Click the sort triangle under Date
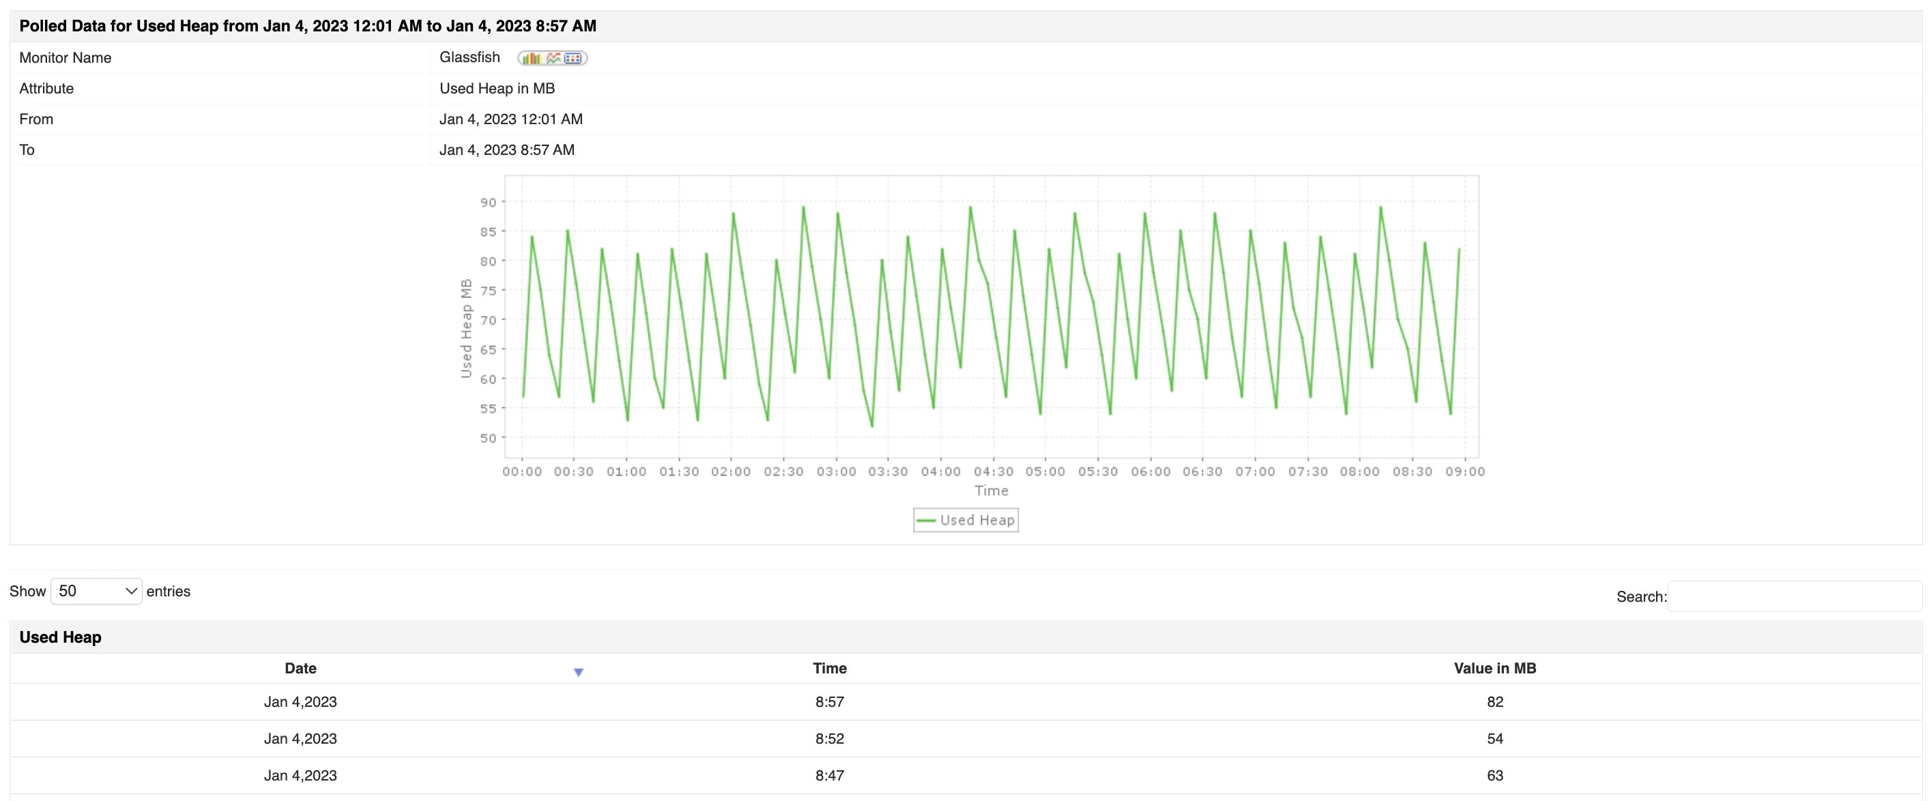 coord(578,672)
